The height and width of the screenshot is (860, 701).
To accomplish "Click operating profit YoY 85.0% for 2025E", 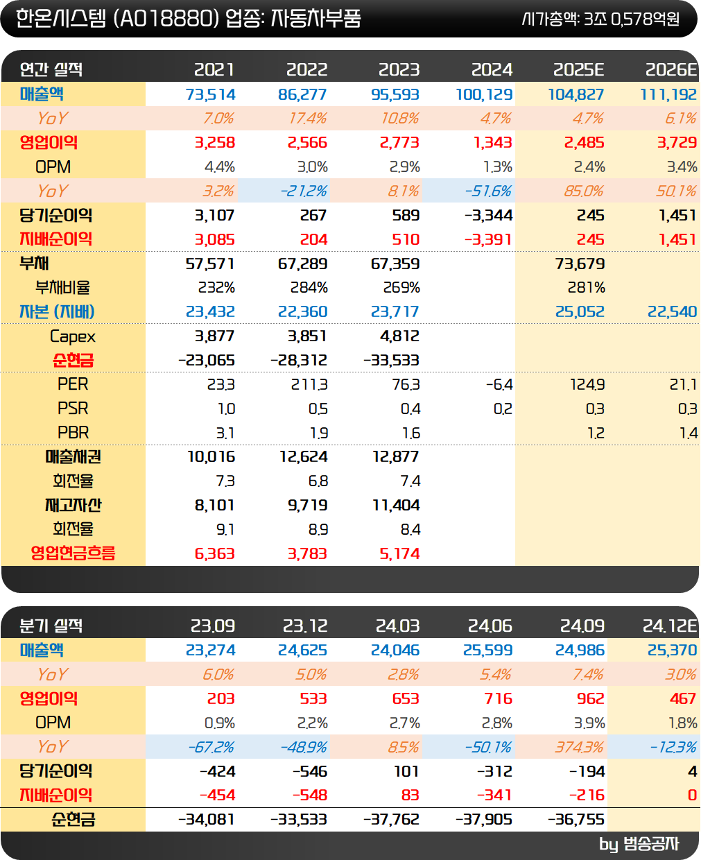I will pyautogui.click(x=584, y=191).
